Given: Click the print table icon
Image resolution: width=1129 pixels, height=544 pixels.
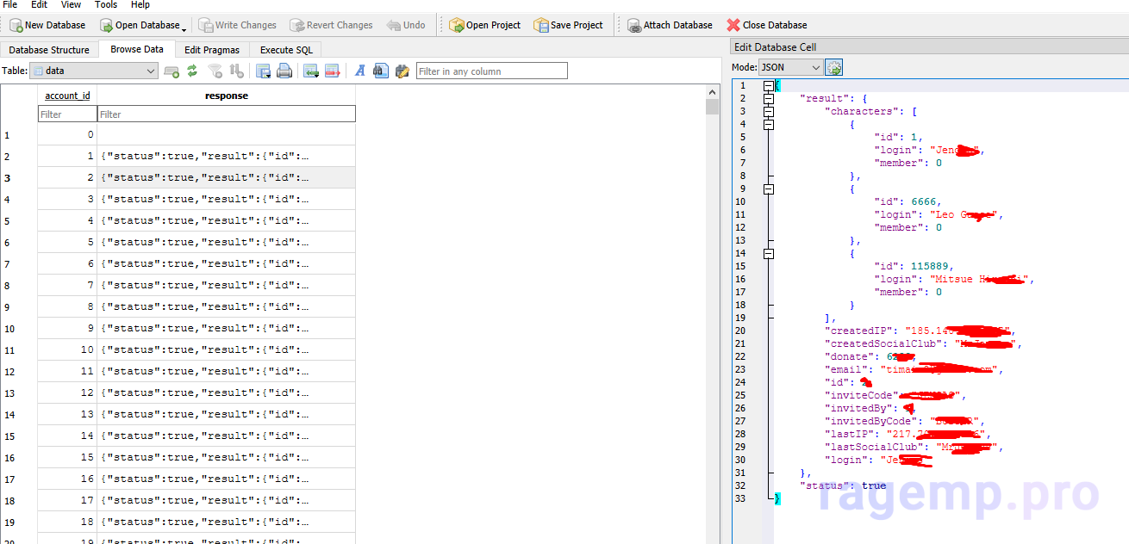Looking at the screenshot, I should (284, 71).
